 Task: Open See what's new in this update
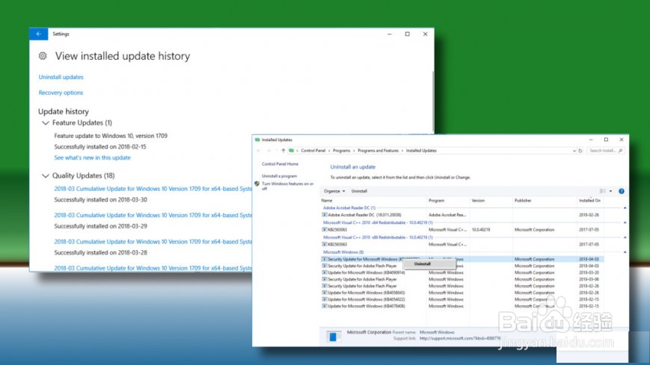coord(92,157)
